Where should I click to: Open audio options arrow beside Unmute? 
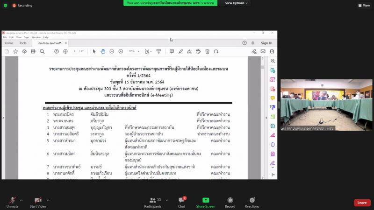[21, 200]
